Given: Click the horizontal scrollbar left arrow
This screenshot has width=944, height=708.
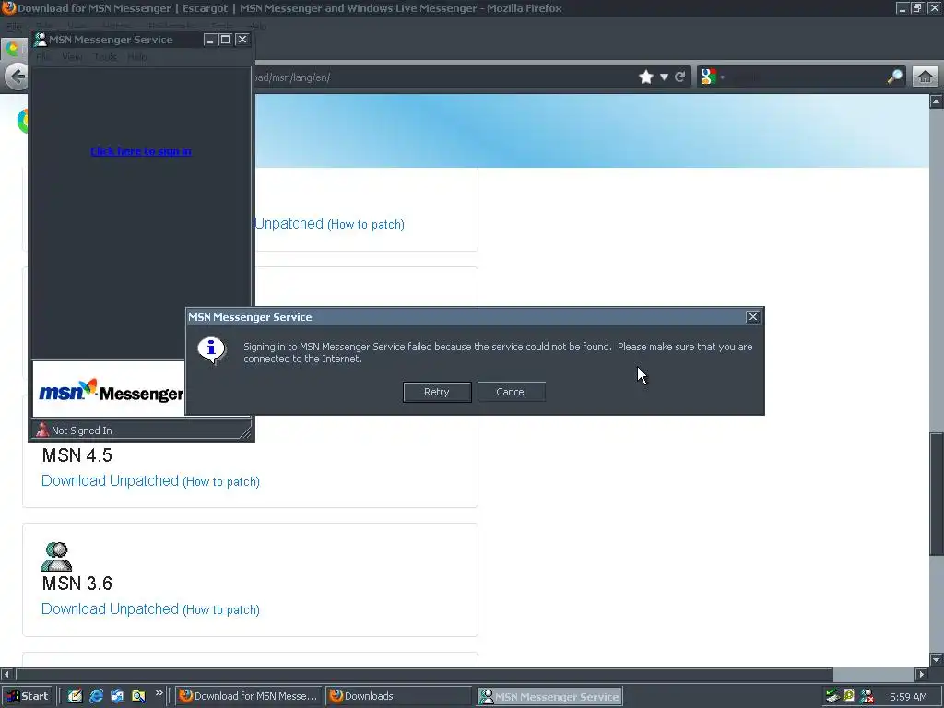Looking at the screenshot, I should click(x=7, y=674).
